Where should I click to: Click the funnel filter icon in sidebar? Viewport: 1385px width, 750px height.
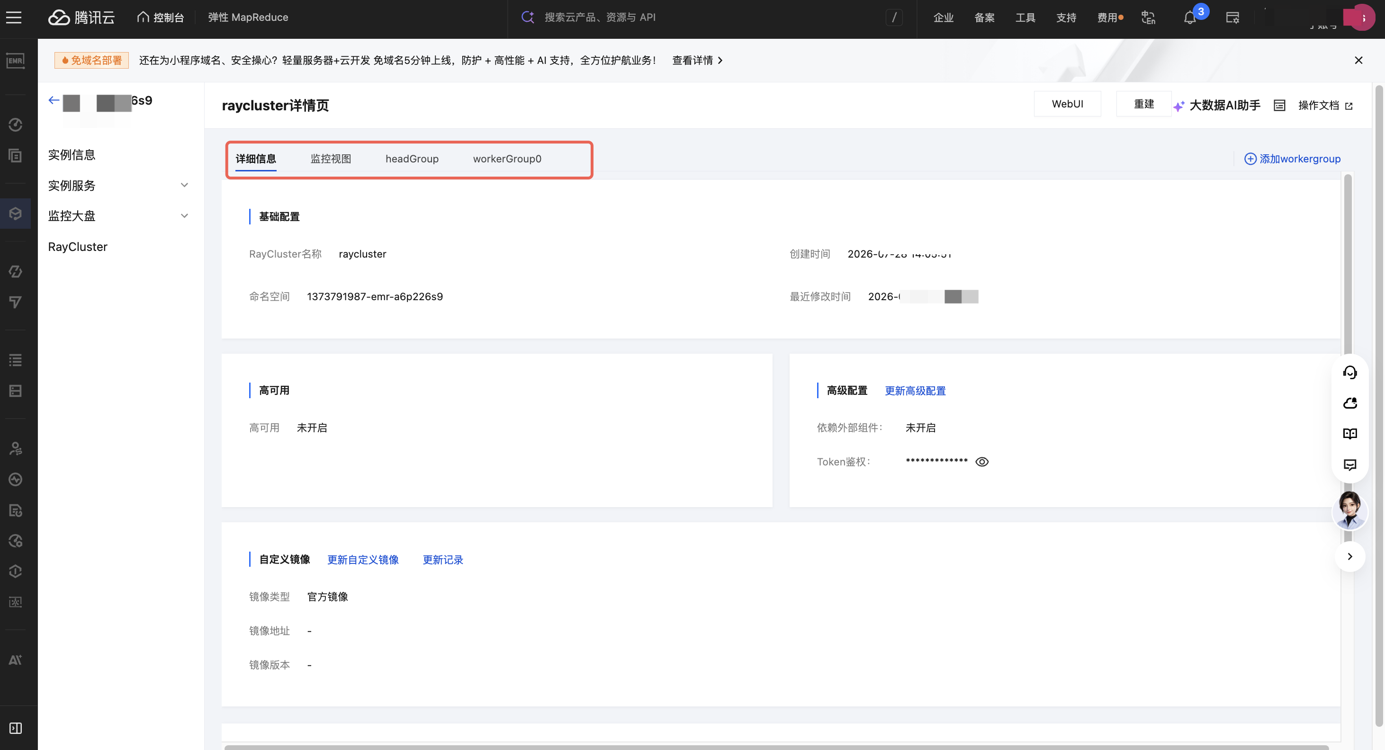pos(15,302)
